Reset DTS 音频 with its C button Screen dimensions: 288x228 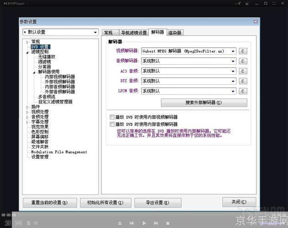click(243, 81)
